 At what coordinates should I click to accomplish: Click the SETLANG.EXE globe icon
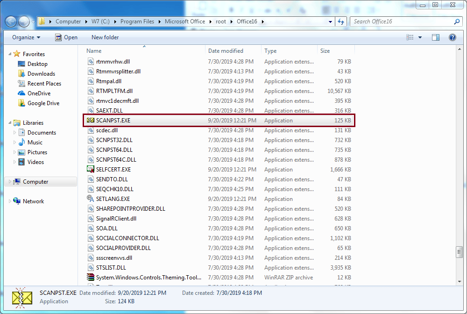[91, 199]
